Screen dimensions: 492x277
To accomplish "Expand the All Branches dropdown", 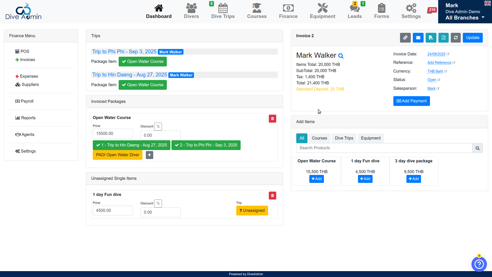I will [x=465, y=18].
